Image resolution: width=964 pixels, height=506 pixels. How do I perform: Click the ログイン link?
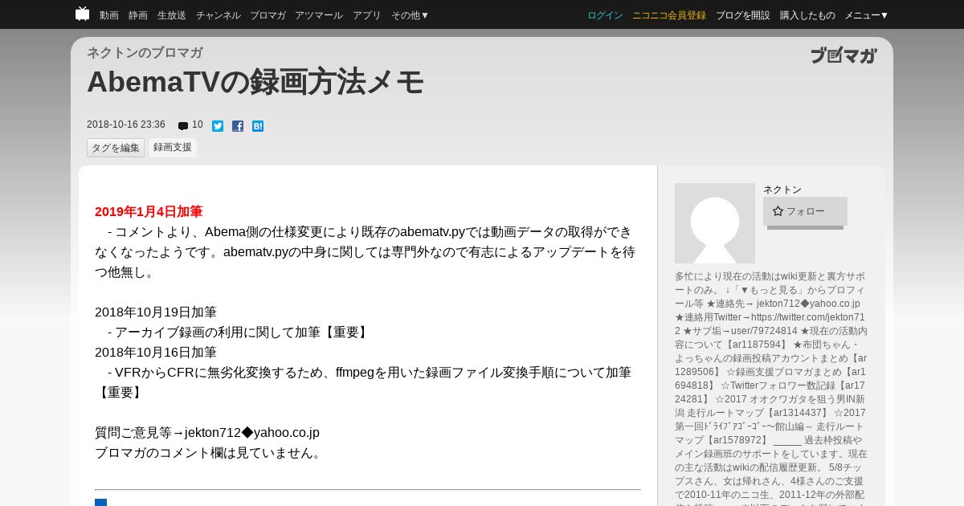pyautogui.click(x=605, y=15)
